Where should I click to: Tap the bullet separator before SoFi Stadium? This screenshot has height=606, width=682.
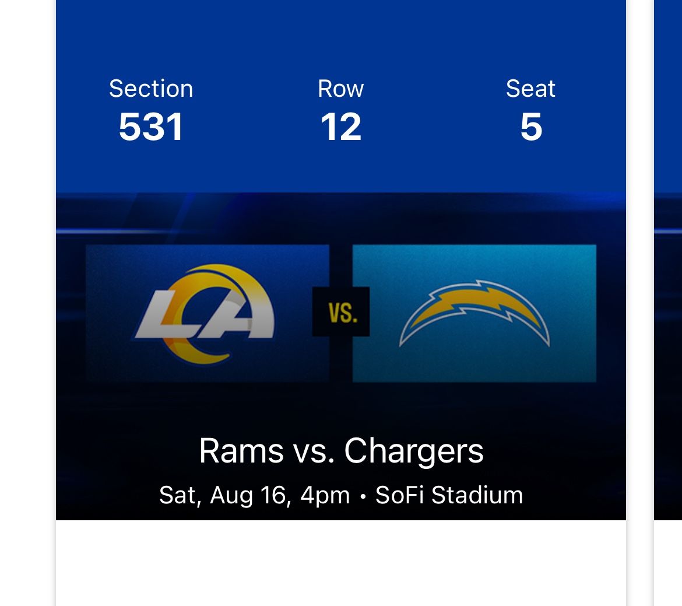[x=363, y=496]
